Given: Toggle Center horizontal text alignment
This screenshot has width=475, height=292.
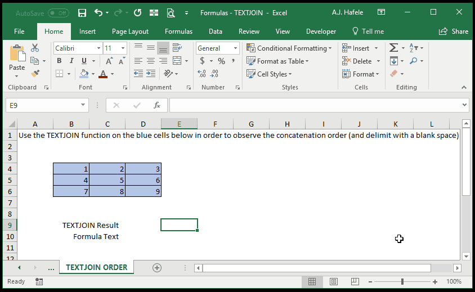Looking at the screenshot, I should pyautogui.click(x=151, y=61).
